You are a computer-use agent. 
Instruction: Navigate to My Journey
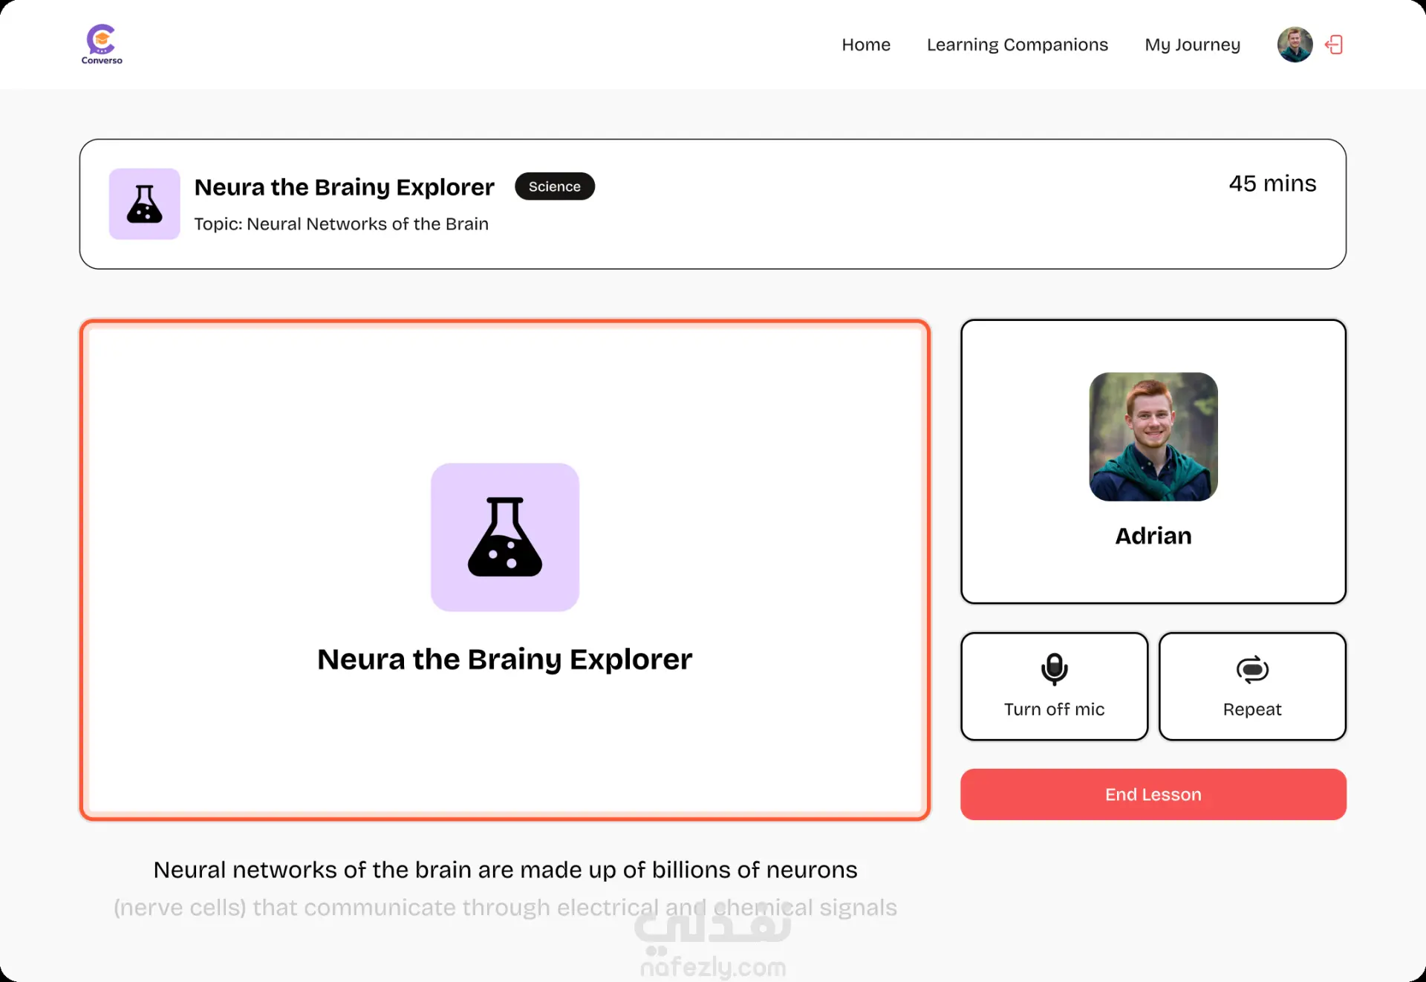pyautogui.click(x=1192, y=45)
